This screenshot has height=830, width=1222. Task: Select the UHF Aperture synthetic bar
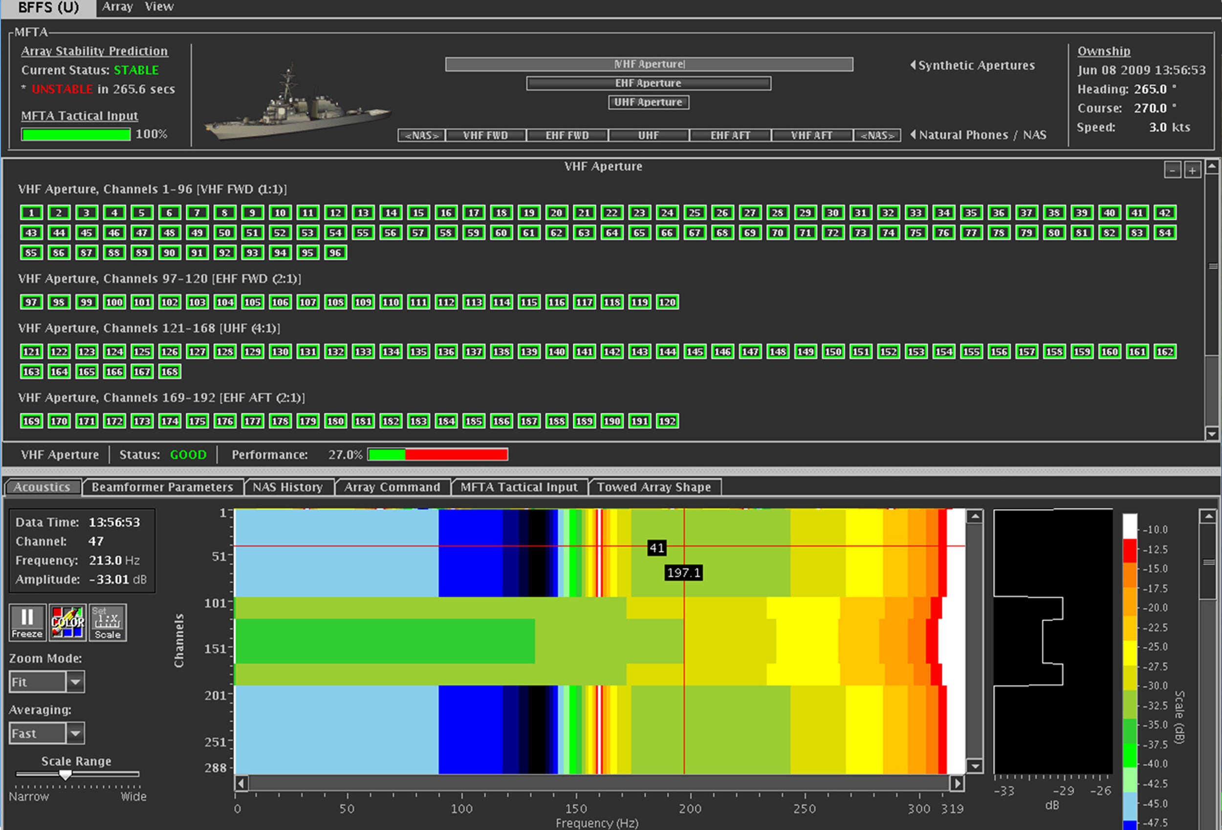point(649,102)
